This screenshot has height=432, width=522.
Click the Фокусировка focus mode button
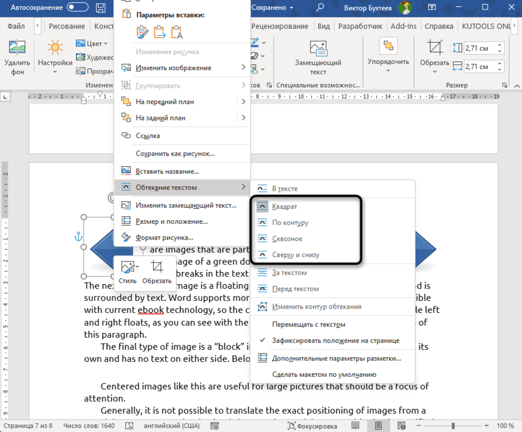tap(312, 426)
